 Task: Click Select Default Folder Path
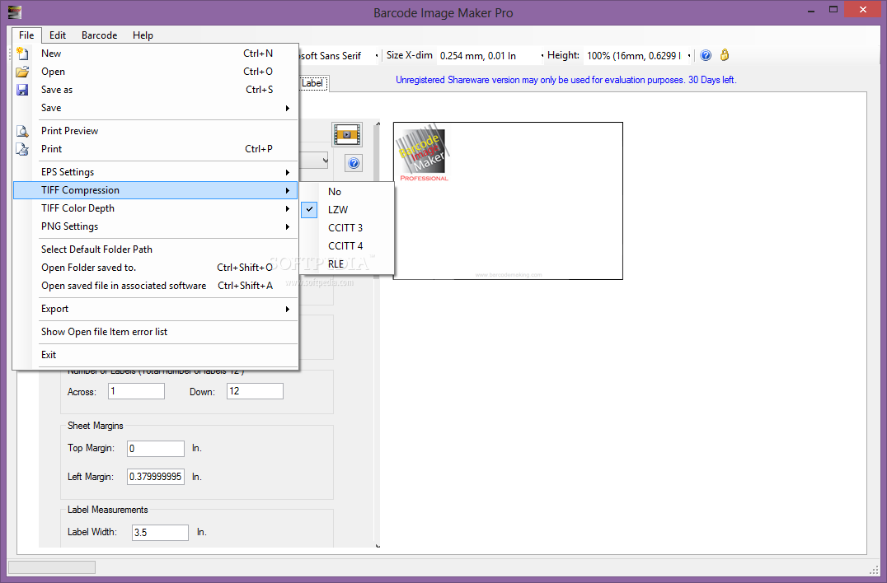[x=156, y=250]
